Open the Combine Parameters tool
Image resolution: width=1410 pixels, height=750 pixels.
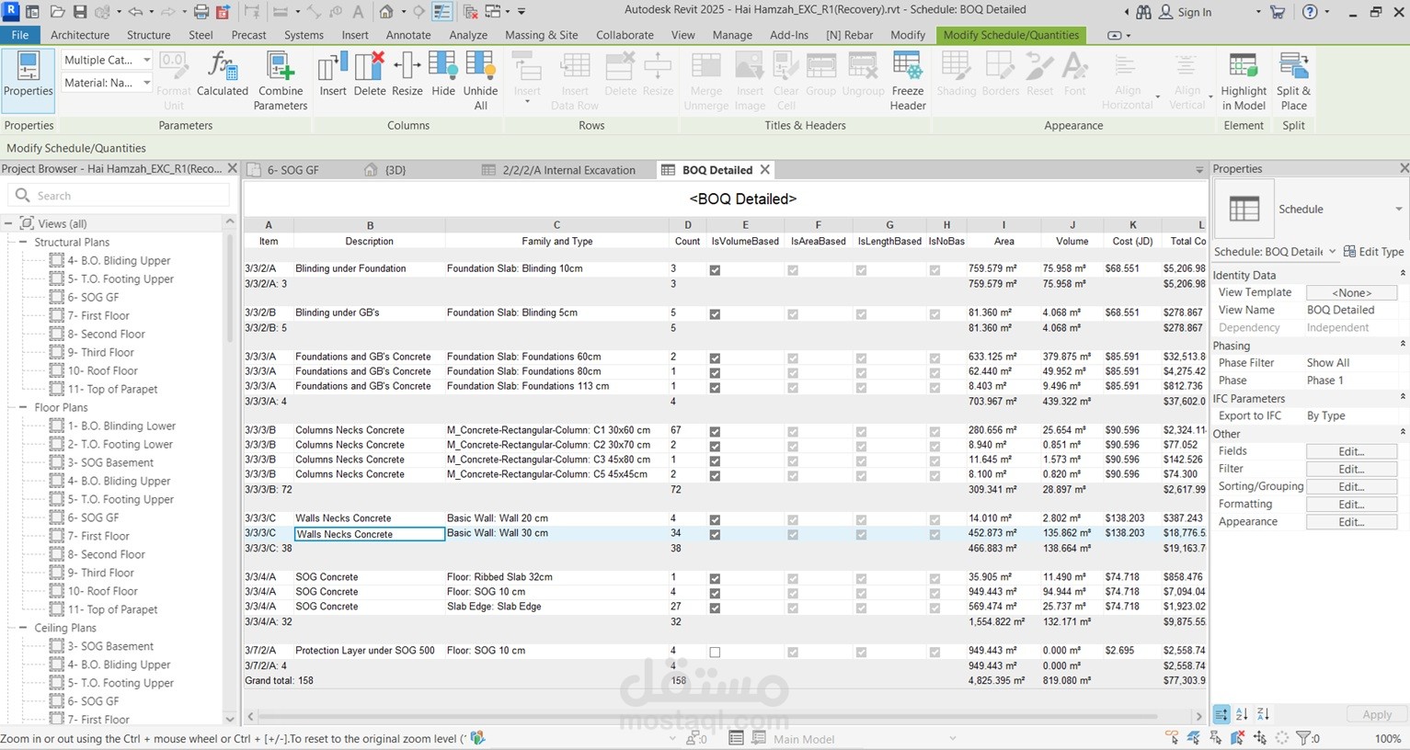tap(281, 81)
